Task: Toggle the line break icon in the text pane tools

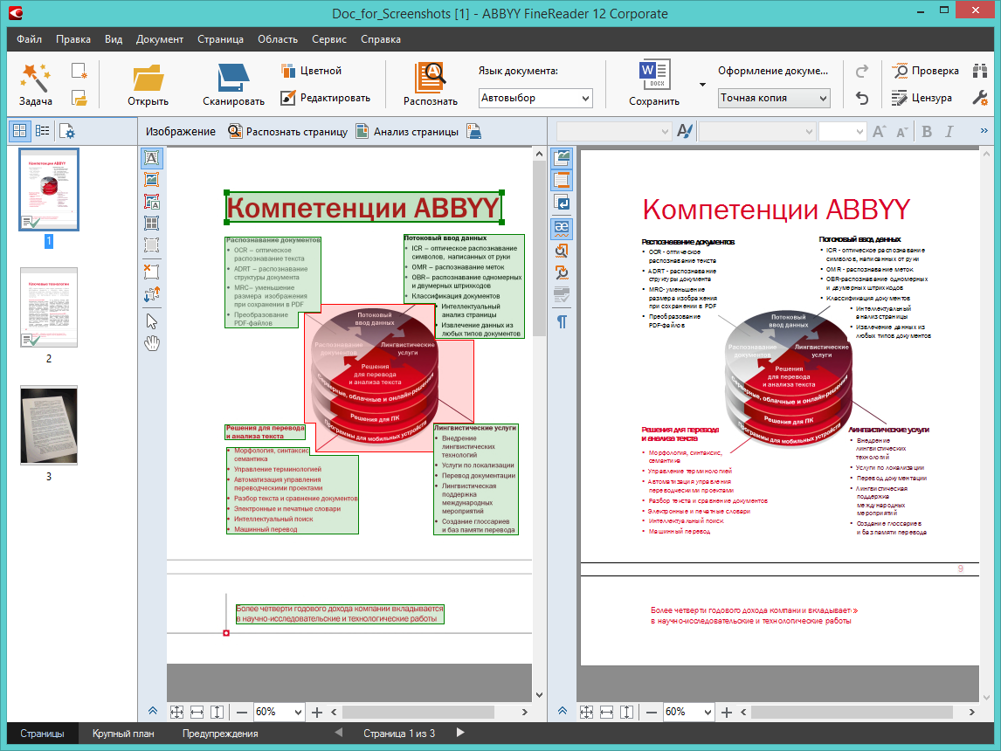Action: (562, 203)
